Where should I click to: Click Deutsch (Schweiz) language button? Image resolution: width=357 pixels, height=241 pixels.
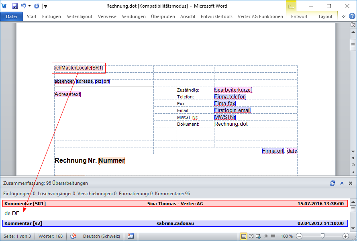click(100, 236)
